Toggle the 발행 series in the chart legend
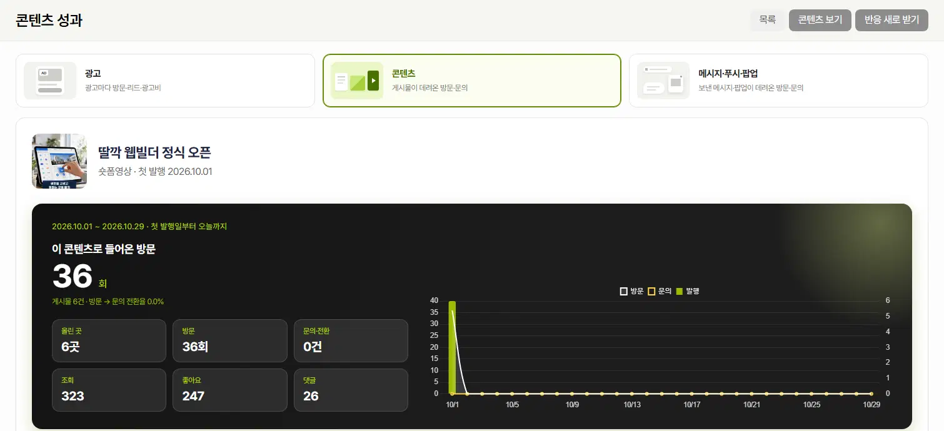Screen dimensions: 944x431 (x=688, y=291)
